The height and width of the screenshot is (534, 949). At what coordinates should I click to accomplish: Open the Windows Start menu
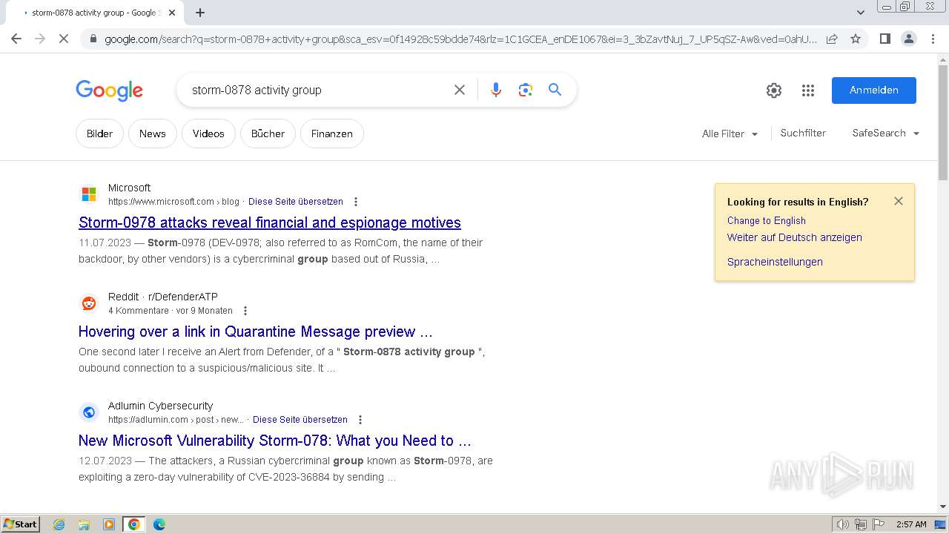pyautogui.click(x=21, y=524)
